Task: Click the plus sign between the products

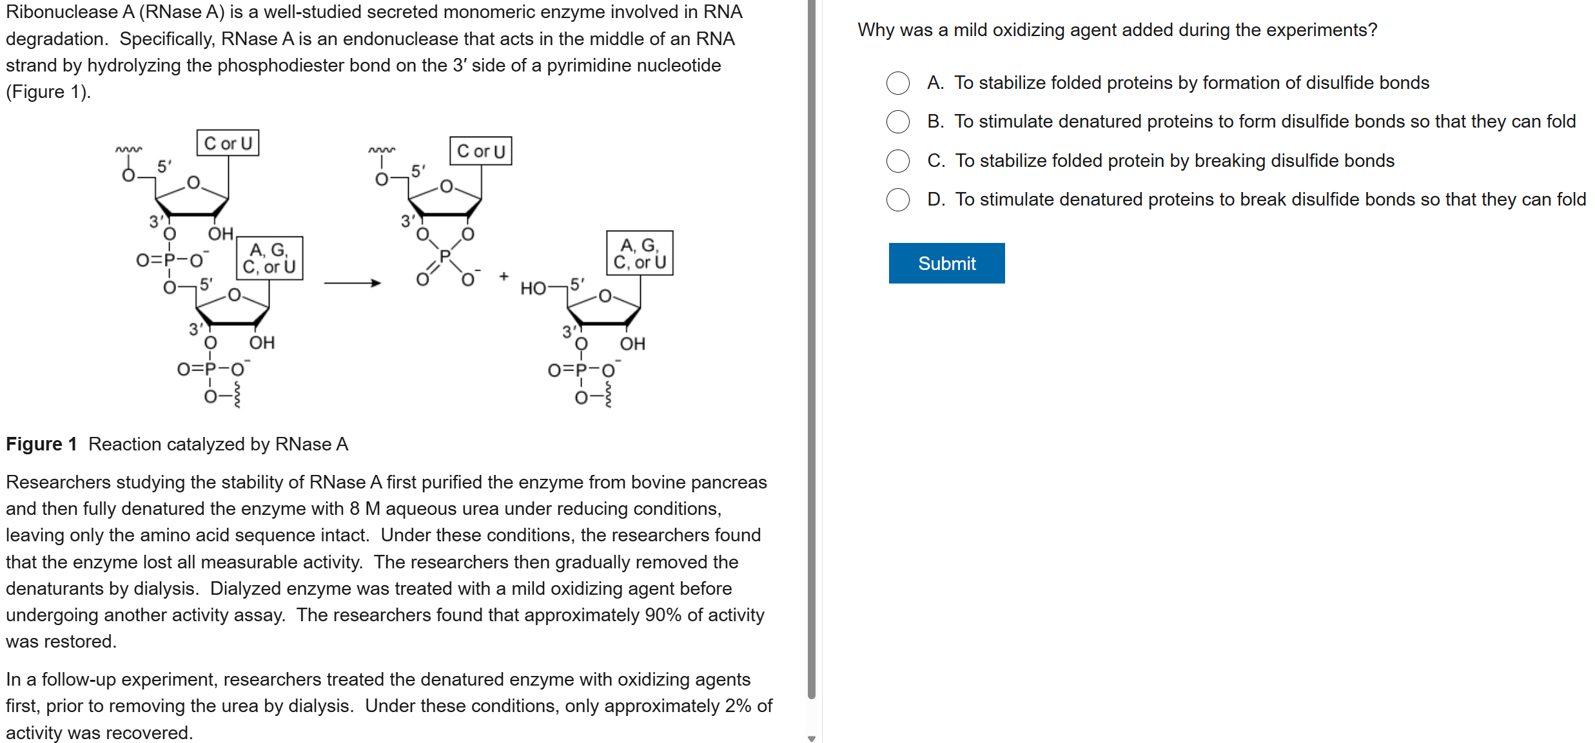Action: 504,276
